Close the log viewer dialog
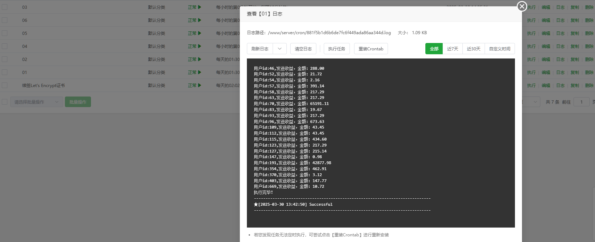The height and width of the screenshot is (242, 595). click(522, 6)
